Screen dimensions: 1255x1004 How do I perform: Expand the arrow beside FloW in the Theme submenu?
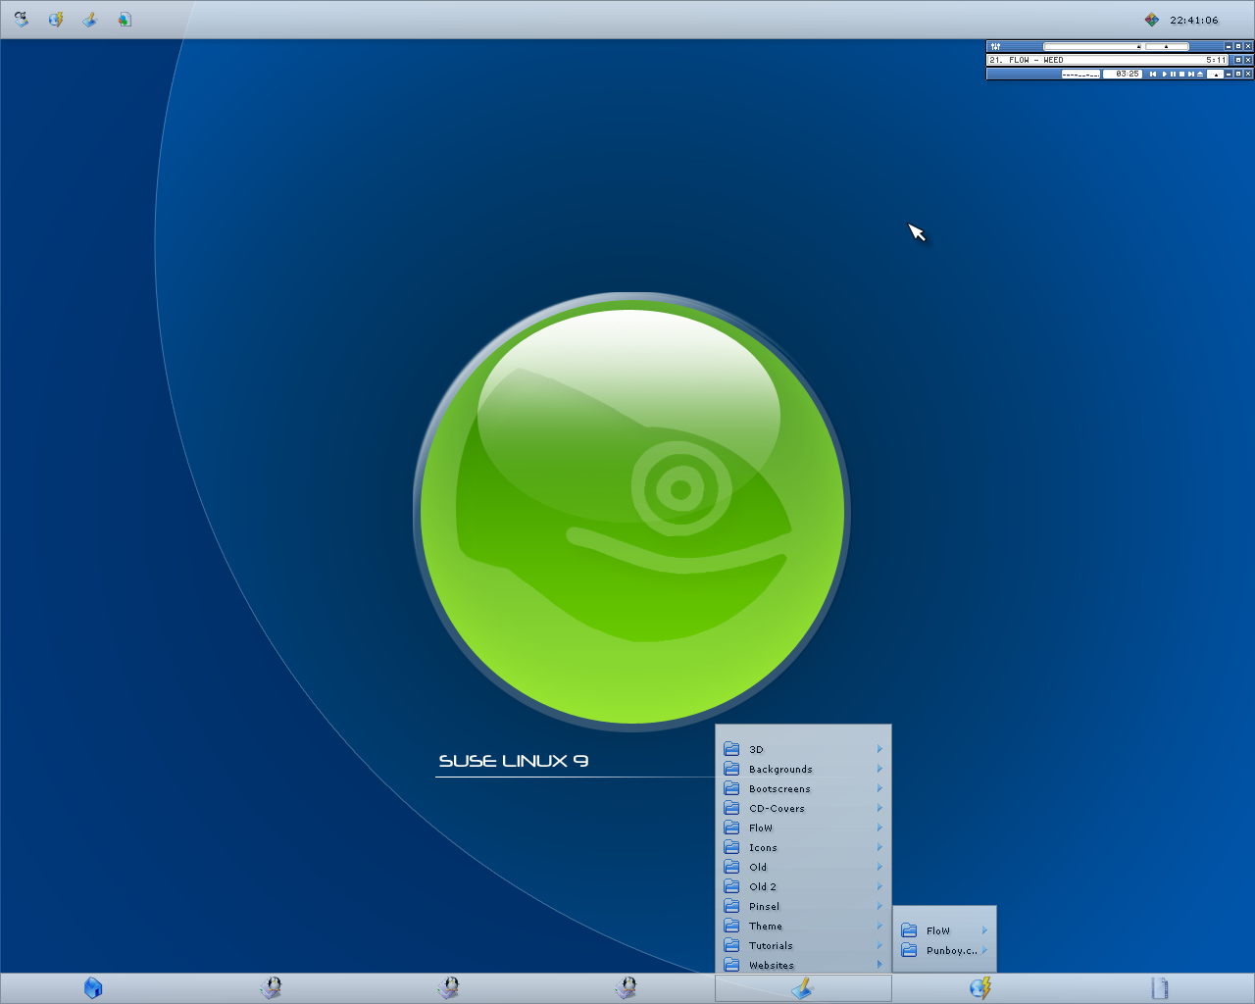tap(984, 930)
